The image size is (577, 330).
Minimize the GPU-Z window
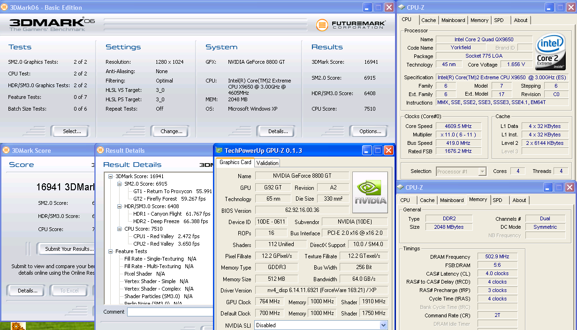[367, 150]
